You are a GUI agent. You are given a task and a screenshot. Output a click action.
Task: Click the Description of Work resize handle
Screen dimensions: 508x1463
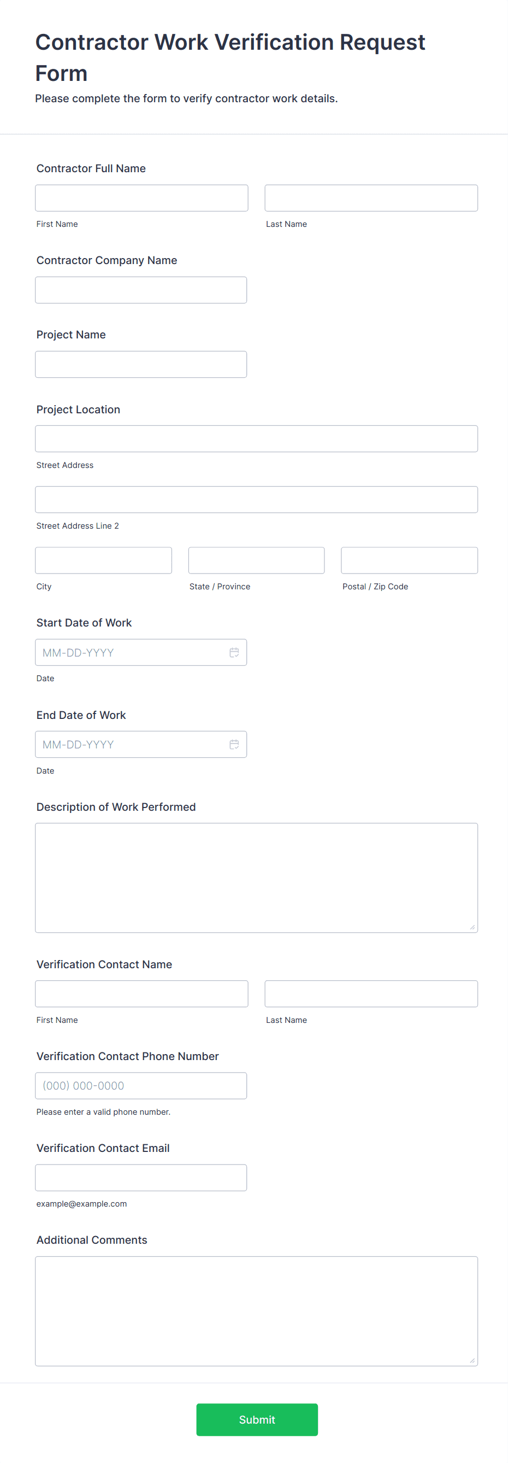(x=472, y=927)
